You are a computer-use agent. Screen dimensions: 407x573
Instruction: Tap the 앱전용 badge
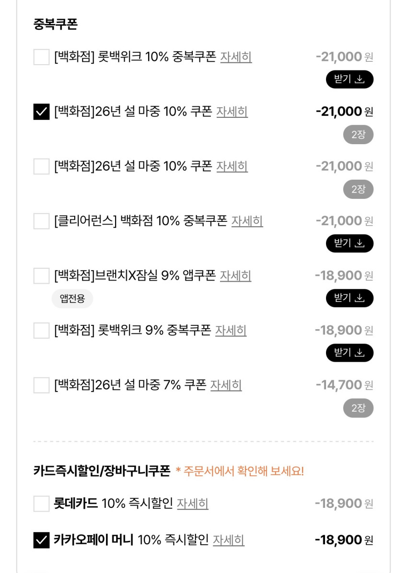[x=72, y=298]
